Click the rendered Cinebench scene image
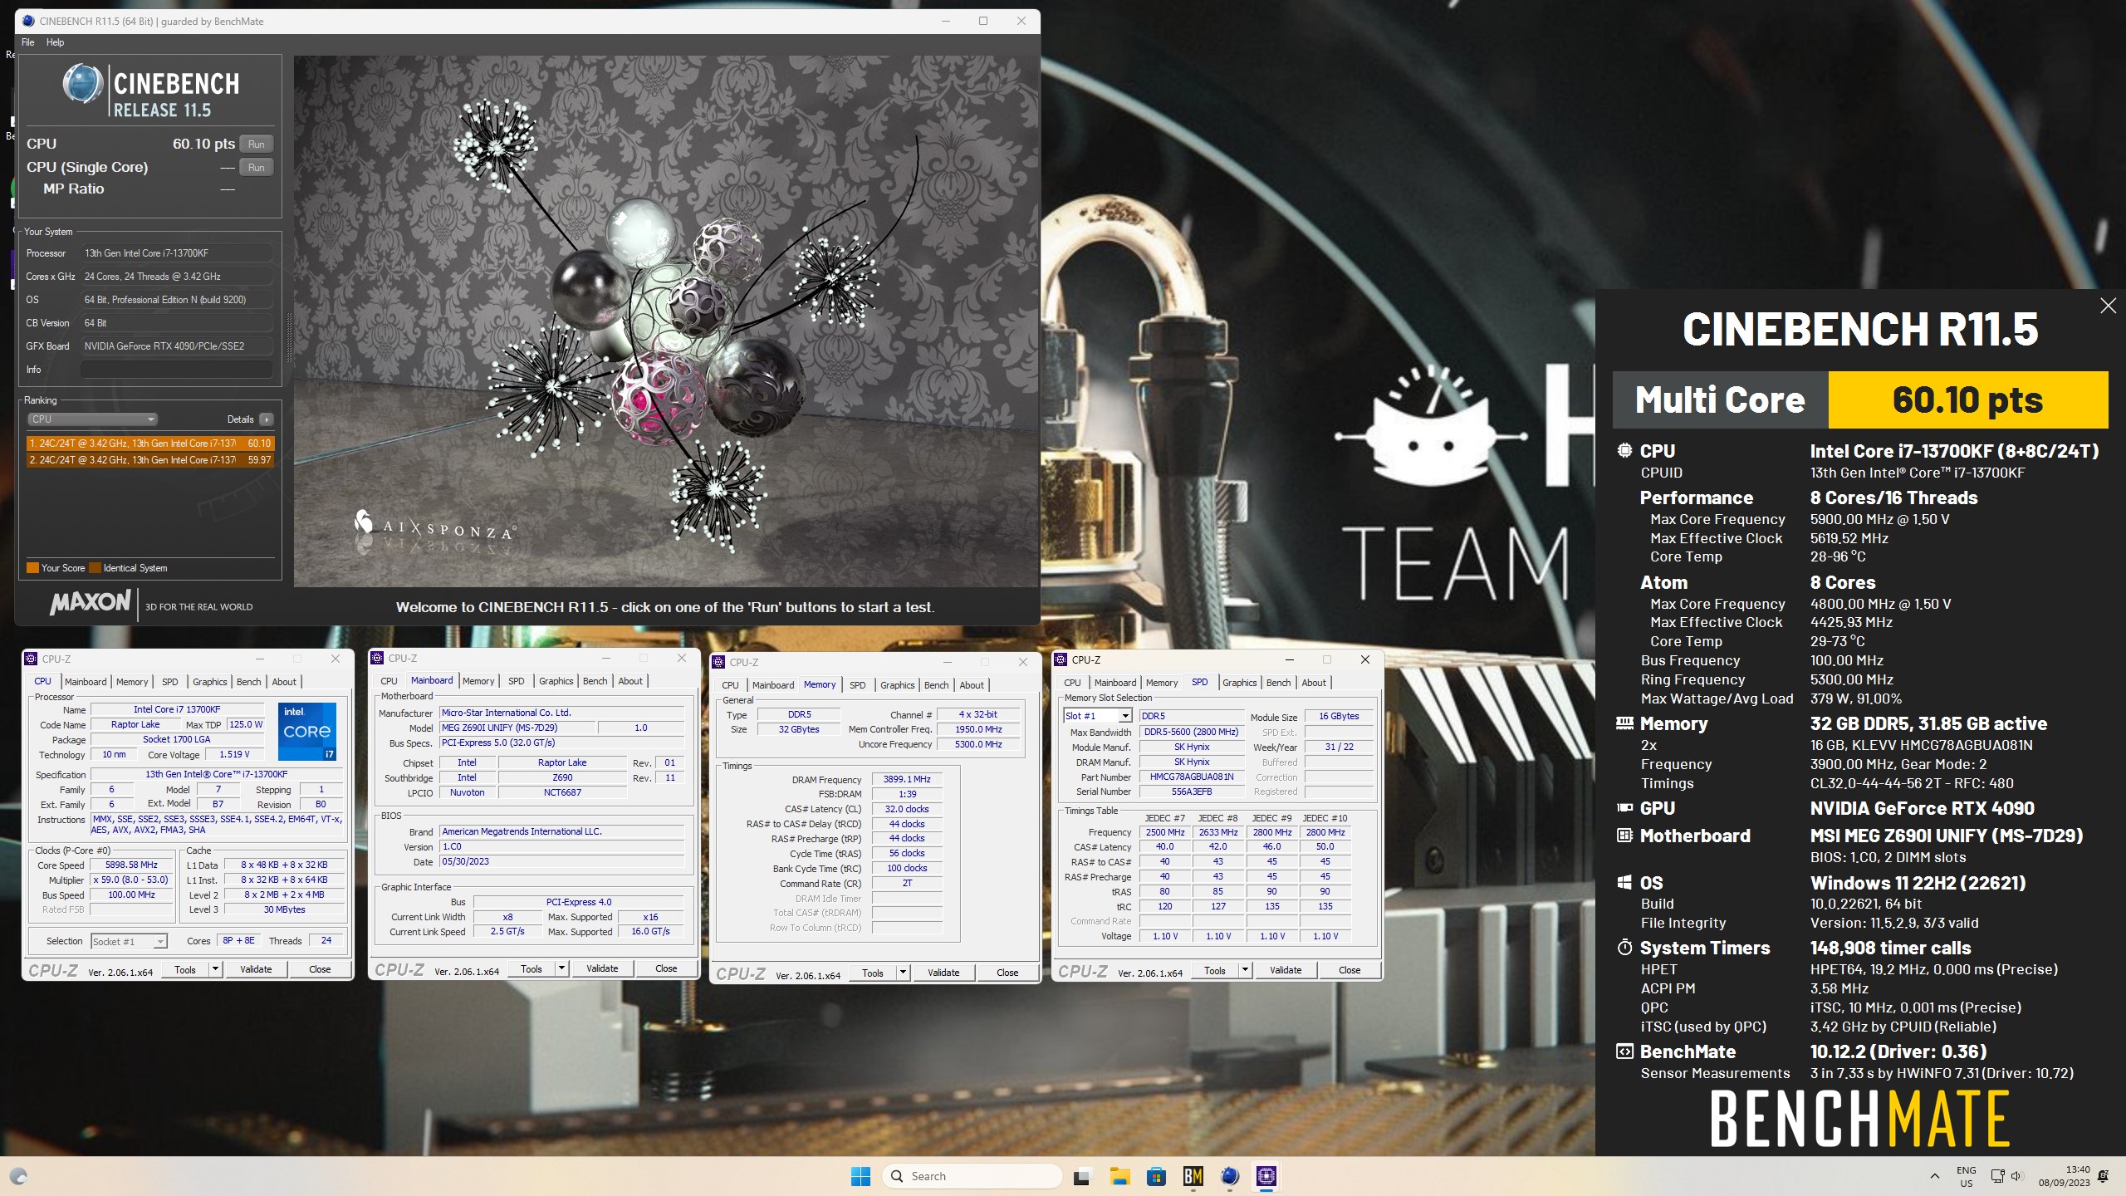2126x1196 pixels. (x=666, y=321)
